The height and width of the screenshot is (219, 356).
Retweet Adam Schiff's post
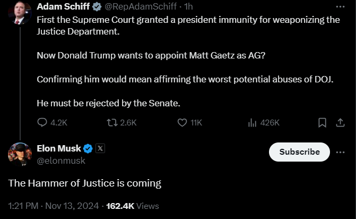point(112,123)
